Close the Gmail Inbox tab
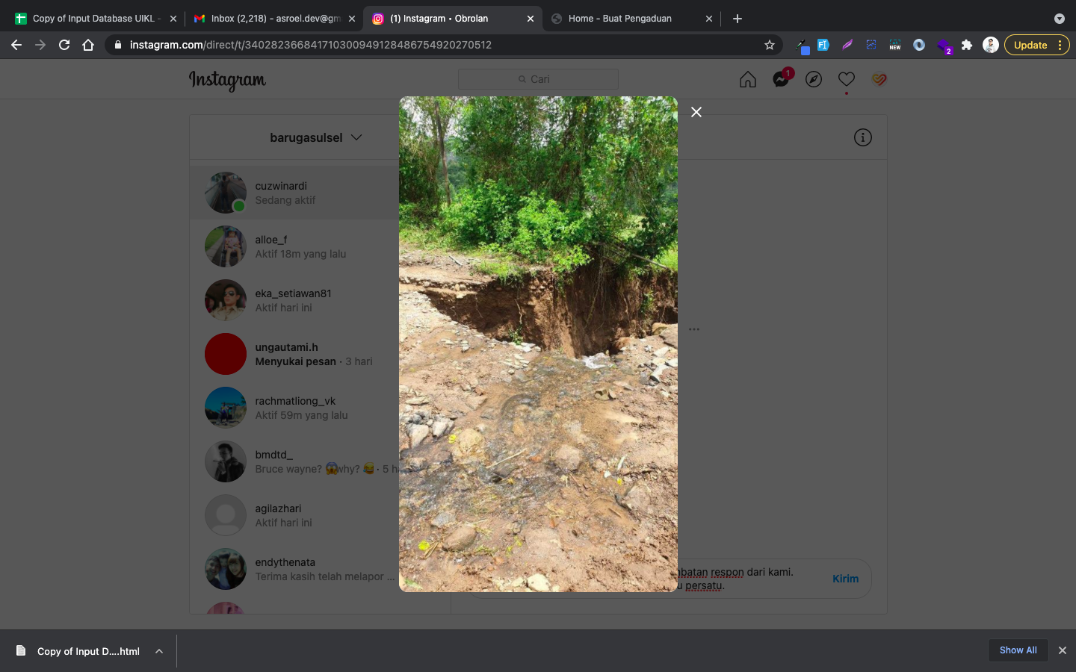1076x672 pixels. tap(352, 19)
